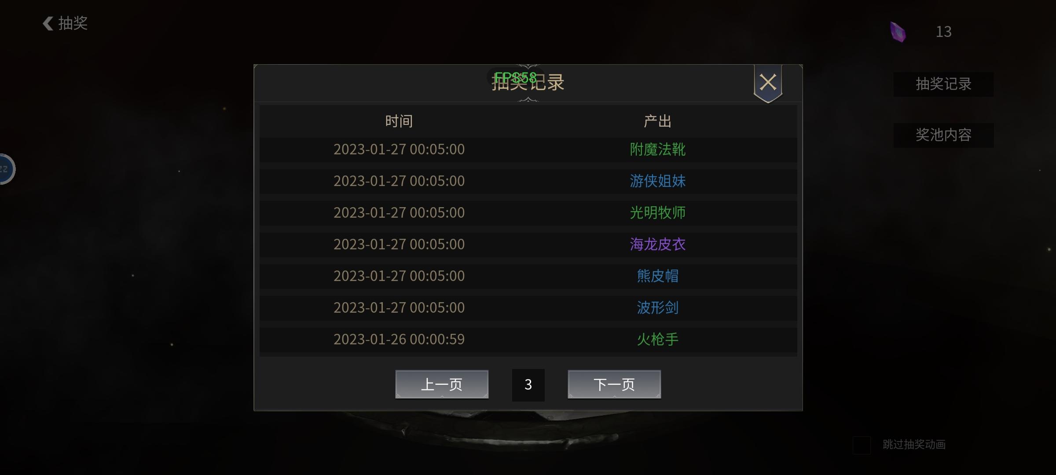Select the purple 海龙皮衣 reward entry

point(657,245)
